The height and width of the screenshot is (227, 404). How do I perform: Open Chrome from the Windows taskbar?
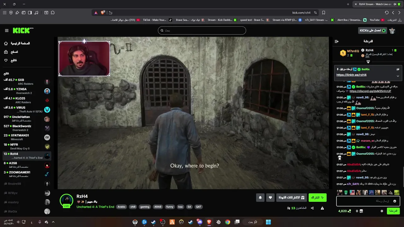point(228,222)
